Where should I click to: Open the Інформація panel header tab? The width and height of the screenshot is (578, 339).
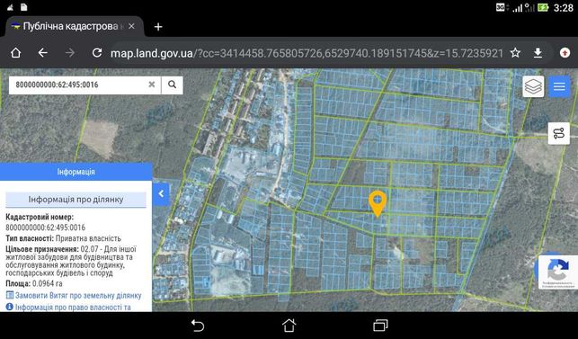coord(76,172)
